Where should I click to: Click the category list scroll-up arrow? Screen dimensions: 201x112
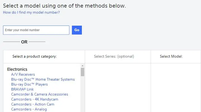[x=82, y=66]
